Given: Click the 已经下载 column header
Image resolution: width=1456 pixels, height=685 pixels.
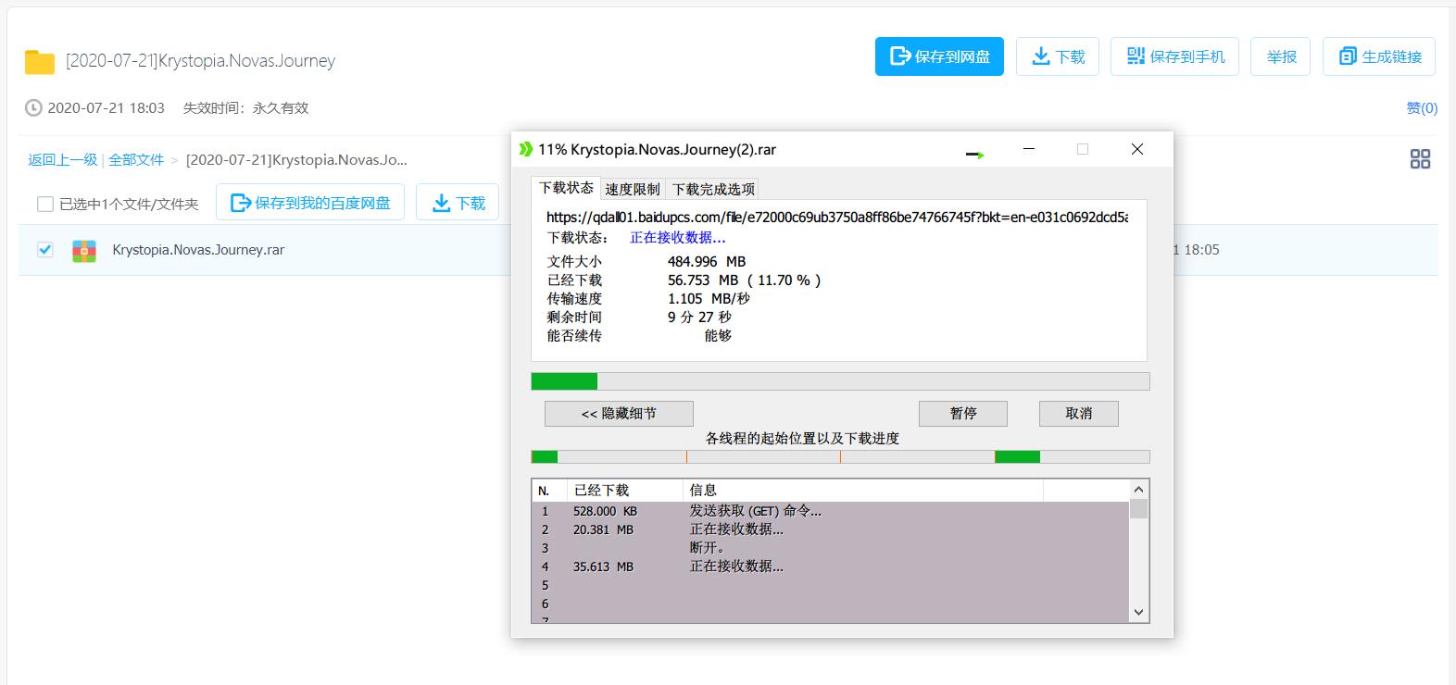Looking at the screenshot, I should click(x=625, y=491).
